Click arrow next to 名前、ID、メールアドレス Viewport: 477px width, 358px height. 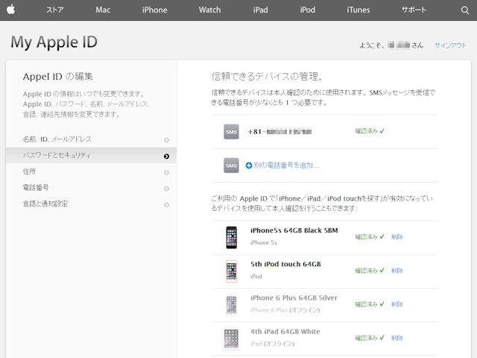166,140
